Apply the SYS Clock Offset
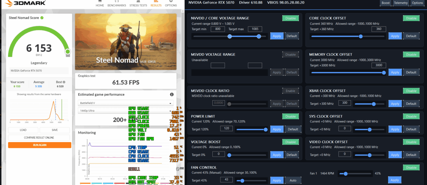This screenshot has width=427, height=185. point(395,129)
